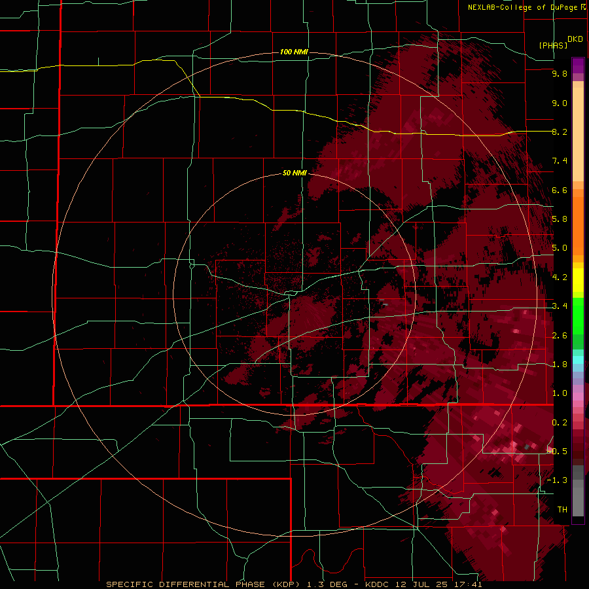The height and width of the screenshot is (589, 589).
Task: Click the [PHAS] units label
Action: click(553, 45)
